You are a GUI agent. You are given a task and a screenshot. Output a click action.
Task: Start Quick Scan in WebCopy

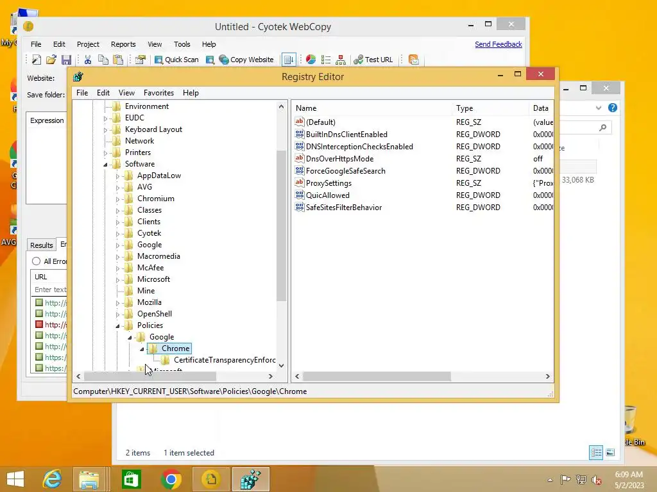(176, 60)
